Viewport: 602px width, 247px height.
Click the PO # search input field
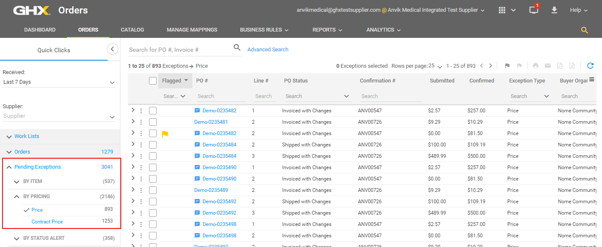[x=221, y=96]
